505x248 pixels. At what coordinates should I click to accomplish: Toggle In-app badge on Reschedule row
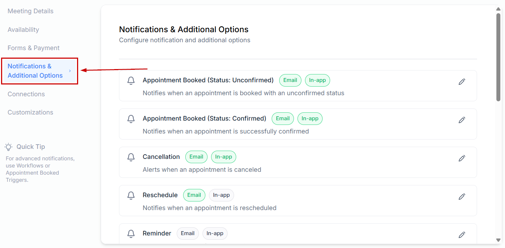[221, 195]
